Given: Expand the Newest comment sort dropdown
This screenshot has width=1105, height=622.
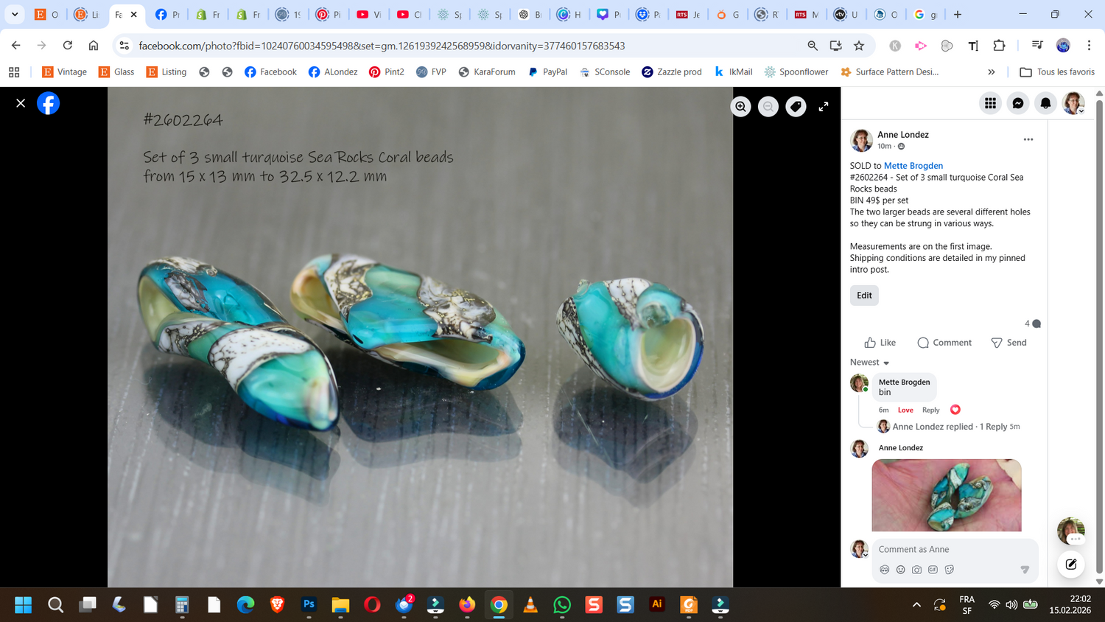Looking at the screenshot, I should point(870,363).
